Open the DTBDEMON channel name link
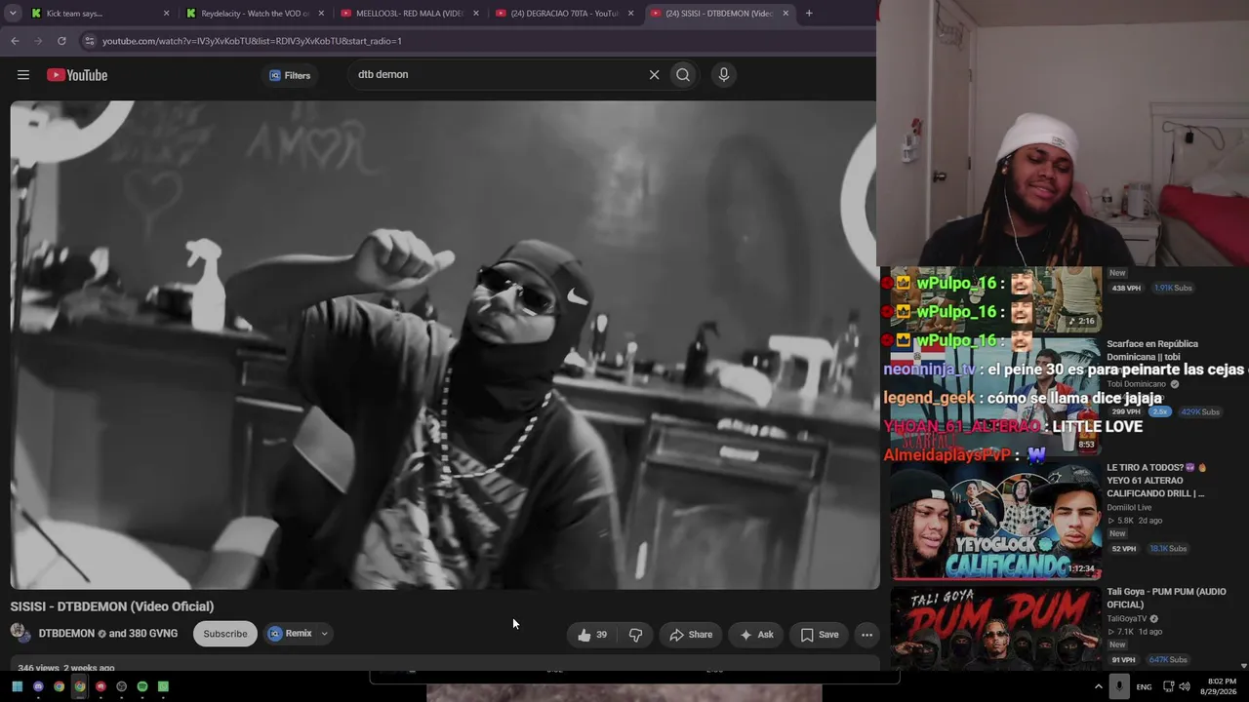This screenshot has height=702, width=1249. [x=66, y=634]
